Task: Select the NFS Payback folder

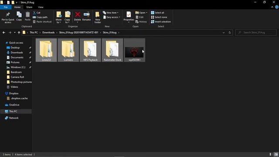Action: click(x=90, y=50)
